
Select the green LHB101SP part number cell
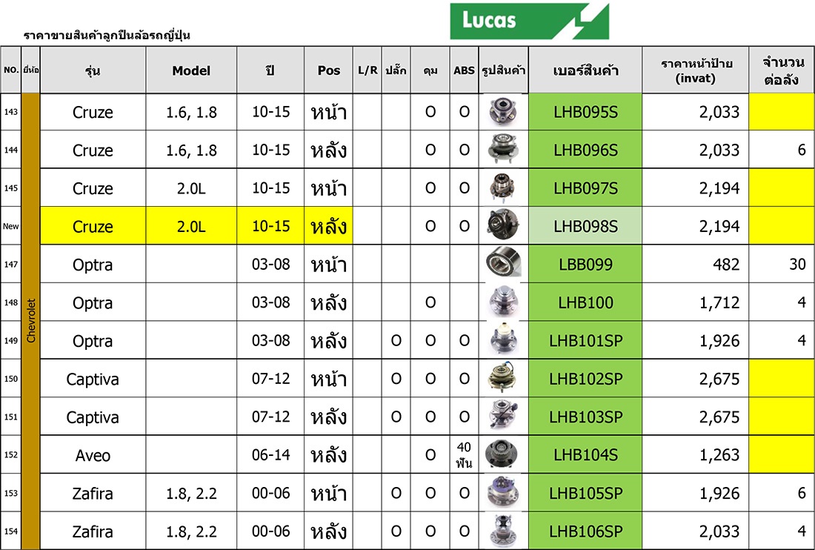(x=585, y=341)
